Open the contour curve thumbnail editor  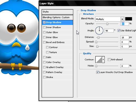(x=99, y=59)
